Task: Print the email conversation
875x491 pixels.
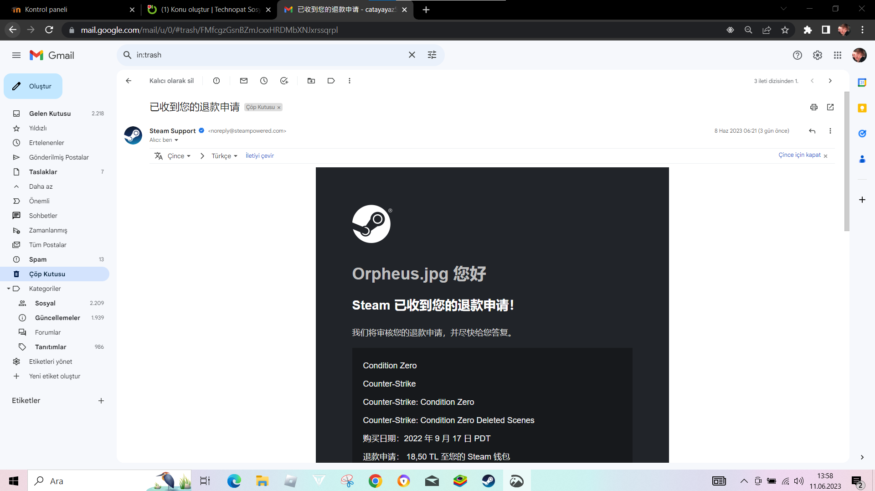Action: (814, 107)
